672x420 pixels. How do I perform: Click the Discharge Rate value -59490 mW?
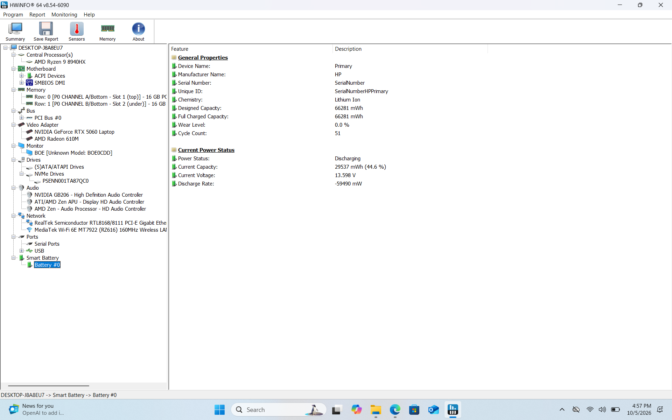click(348, 184)
